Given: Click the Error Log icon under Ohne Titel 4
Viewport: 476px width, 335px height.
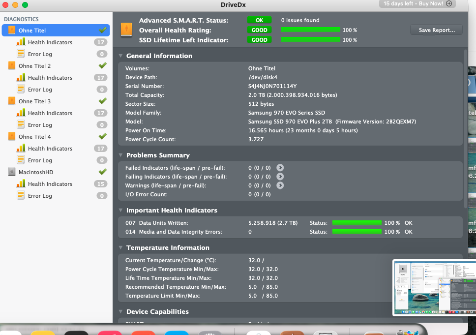Looking at the screenshot, I should [21, 160].
